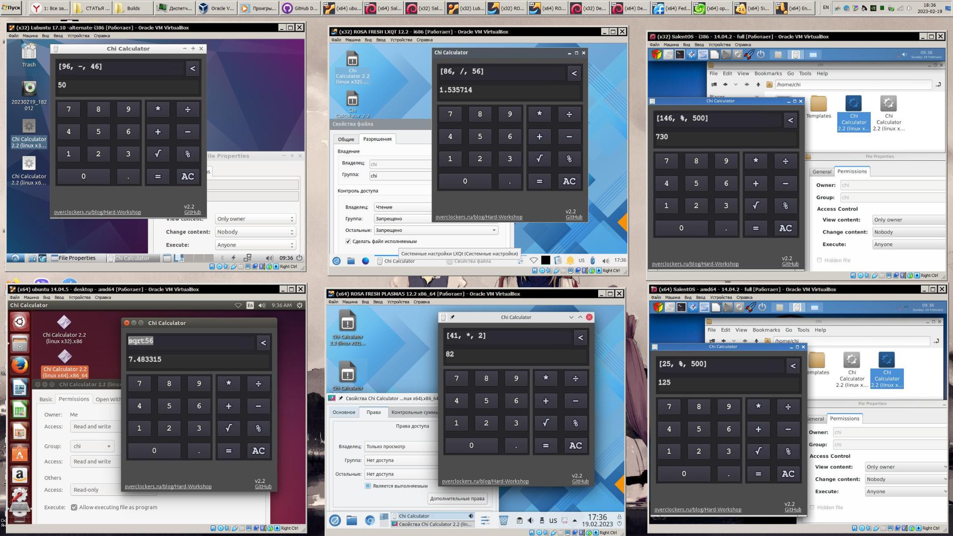
Task: Switch to 'Общие' tab in ROSA properties
Action: (x=346, y=139)
